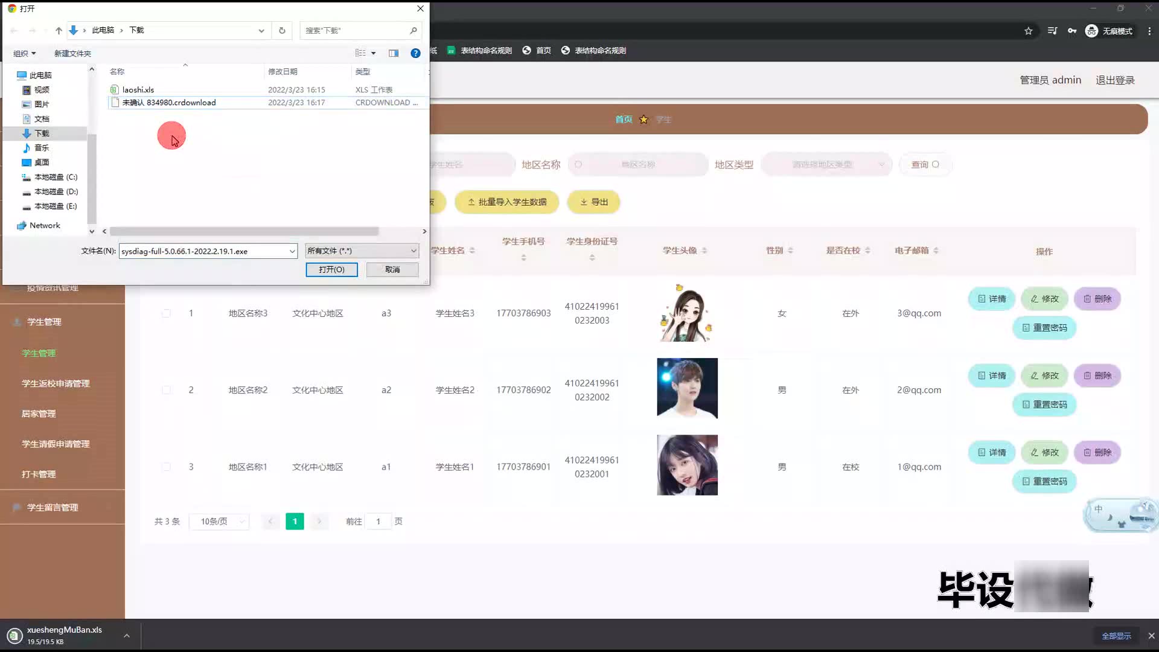1159x652 pixels.
Task: Tick checkbox for row 地区名称3
Action: point(166,313)
